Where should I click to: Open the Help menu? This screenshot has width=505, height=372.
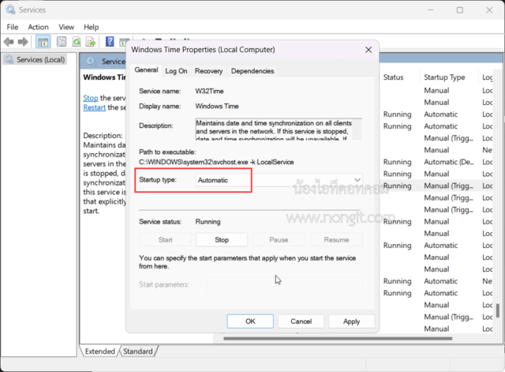(92, 27)
